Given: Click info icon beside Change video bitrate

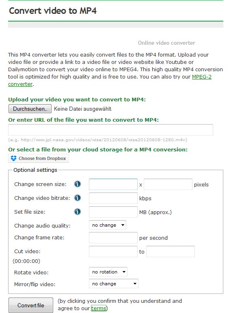Looking at the screenshot, I should click(78, 198).
